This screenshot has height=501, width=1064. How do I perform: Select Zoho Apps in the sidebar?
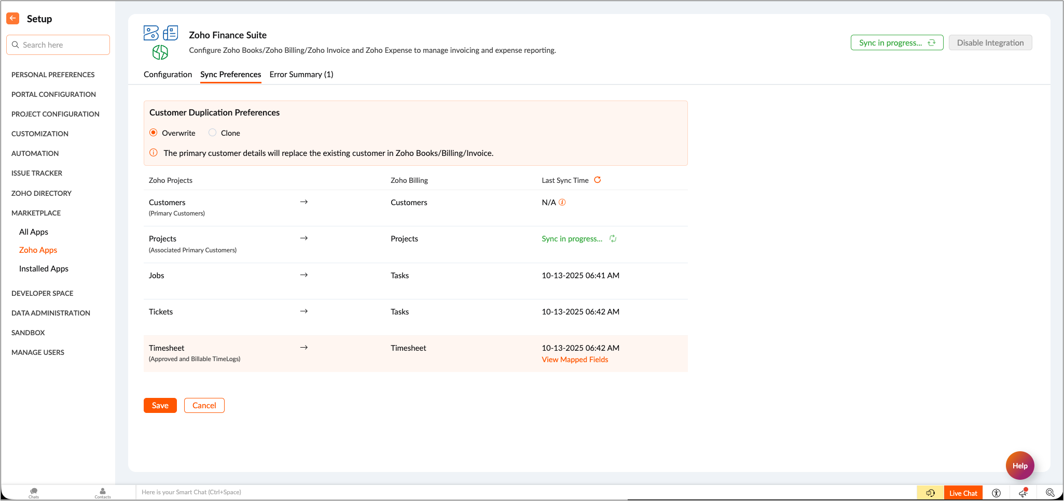pyautogui.click(x=38, y=250)
